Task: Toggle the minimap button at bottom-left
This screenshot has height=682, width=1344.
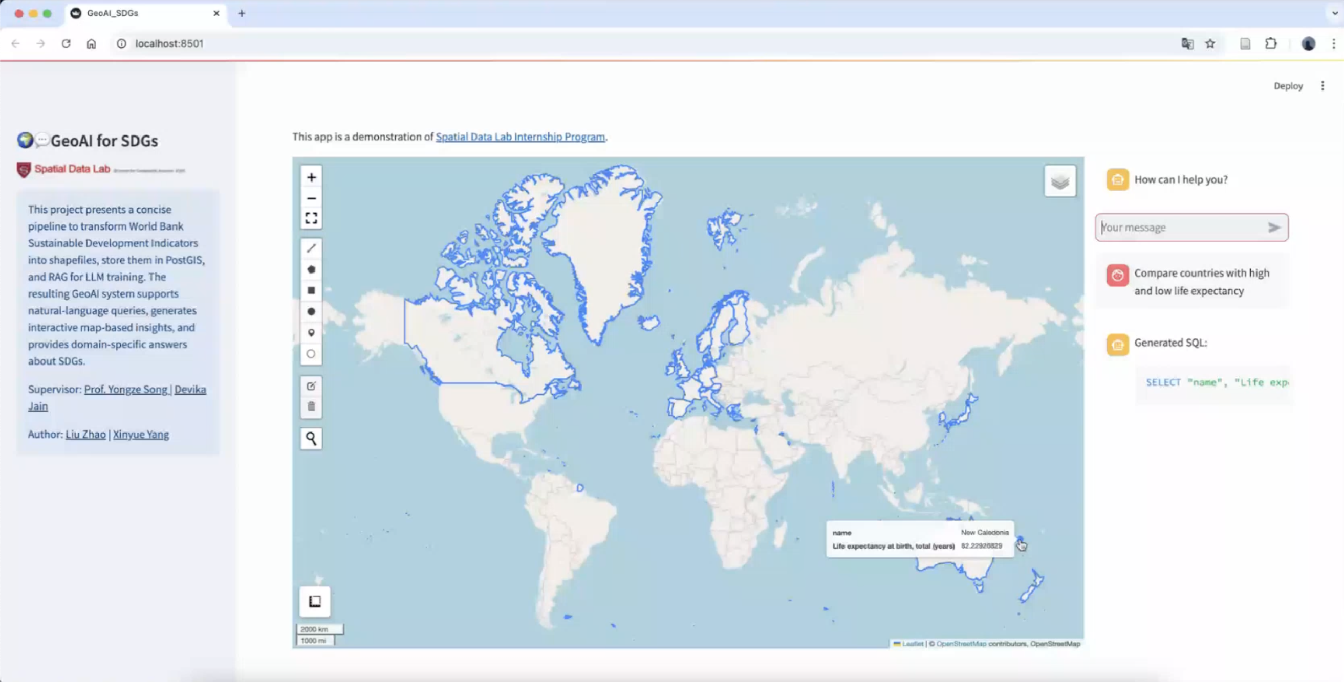Action: click(315, 601)
